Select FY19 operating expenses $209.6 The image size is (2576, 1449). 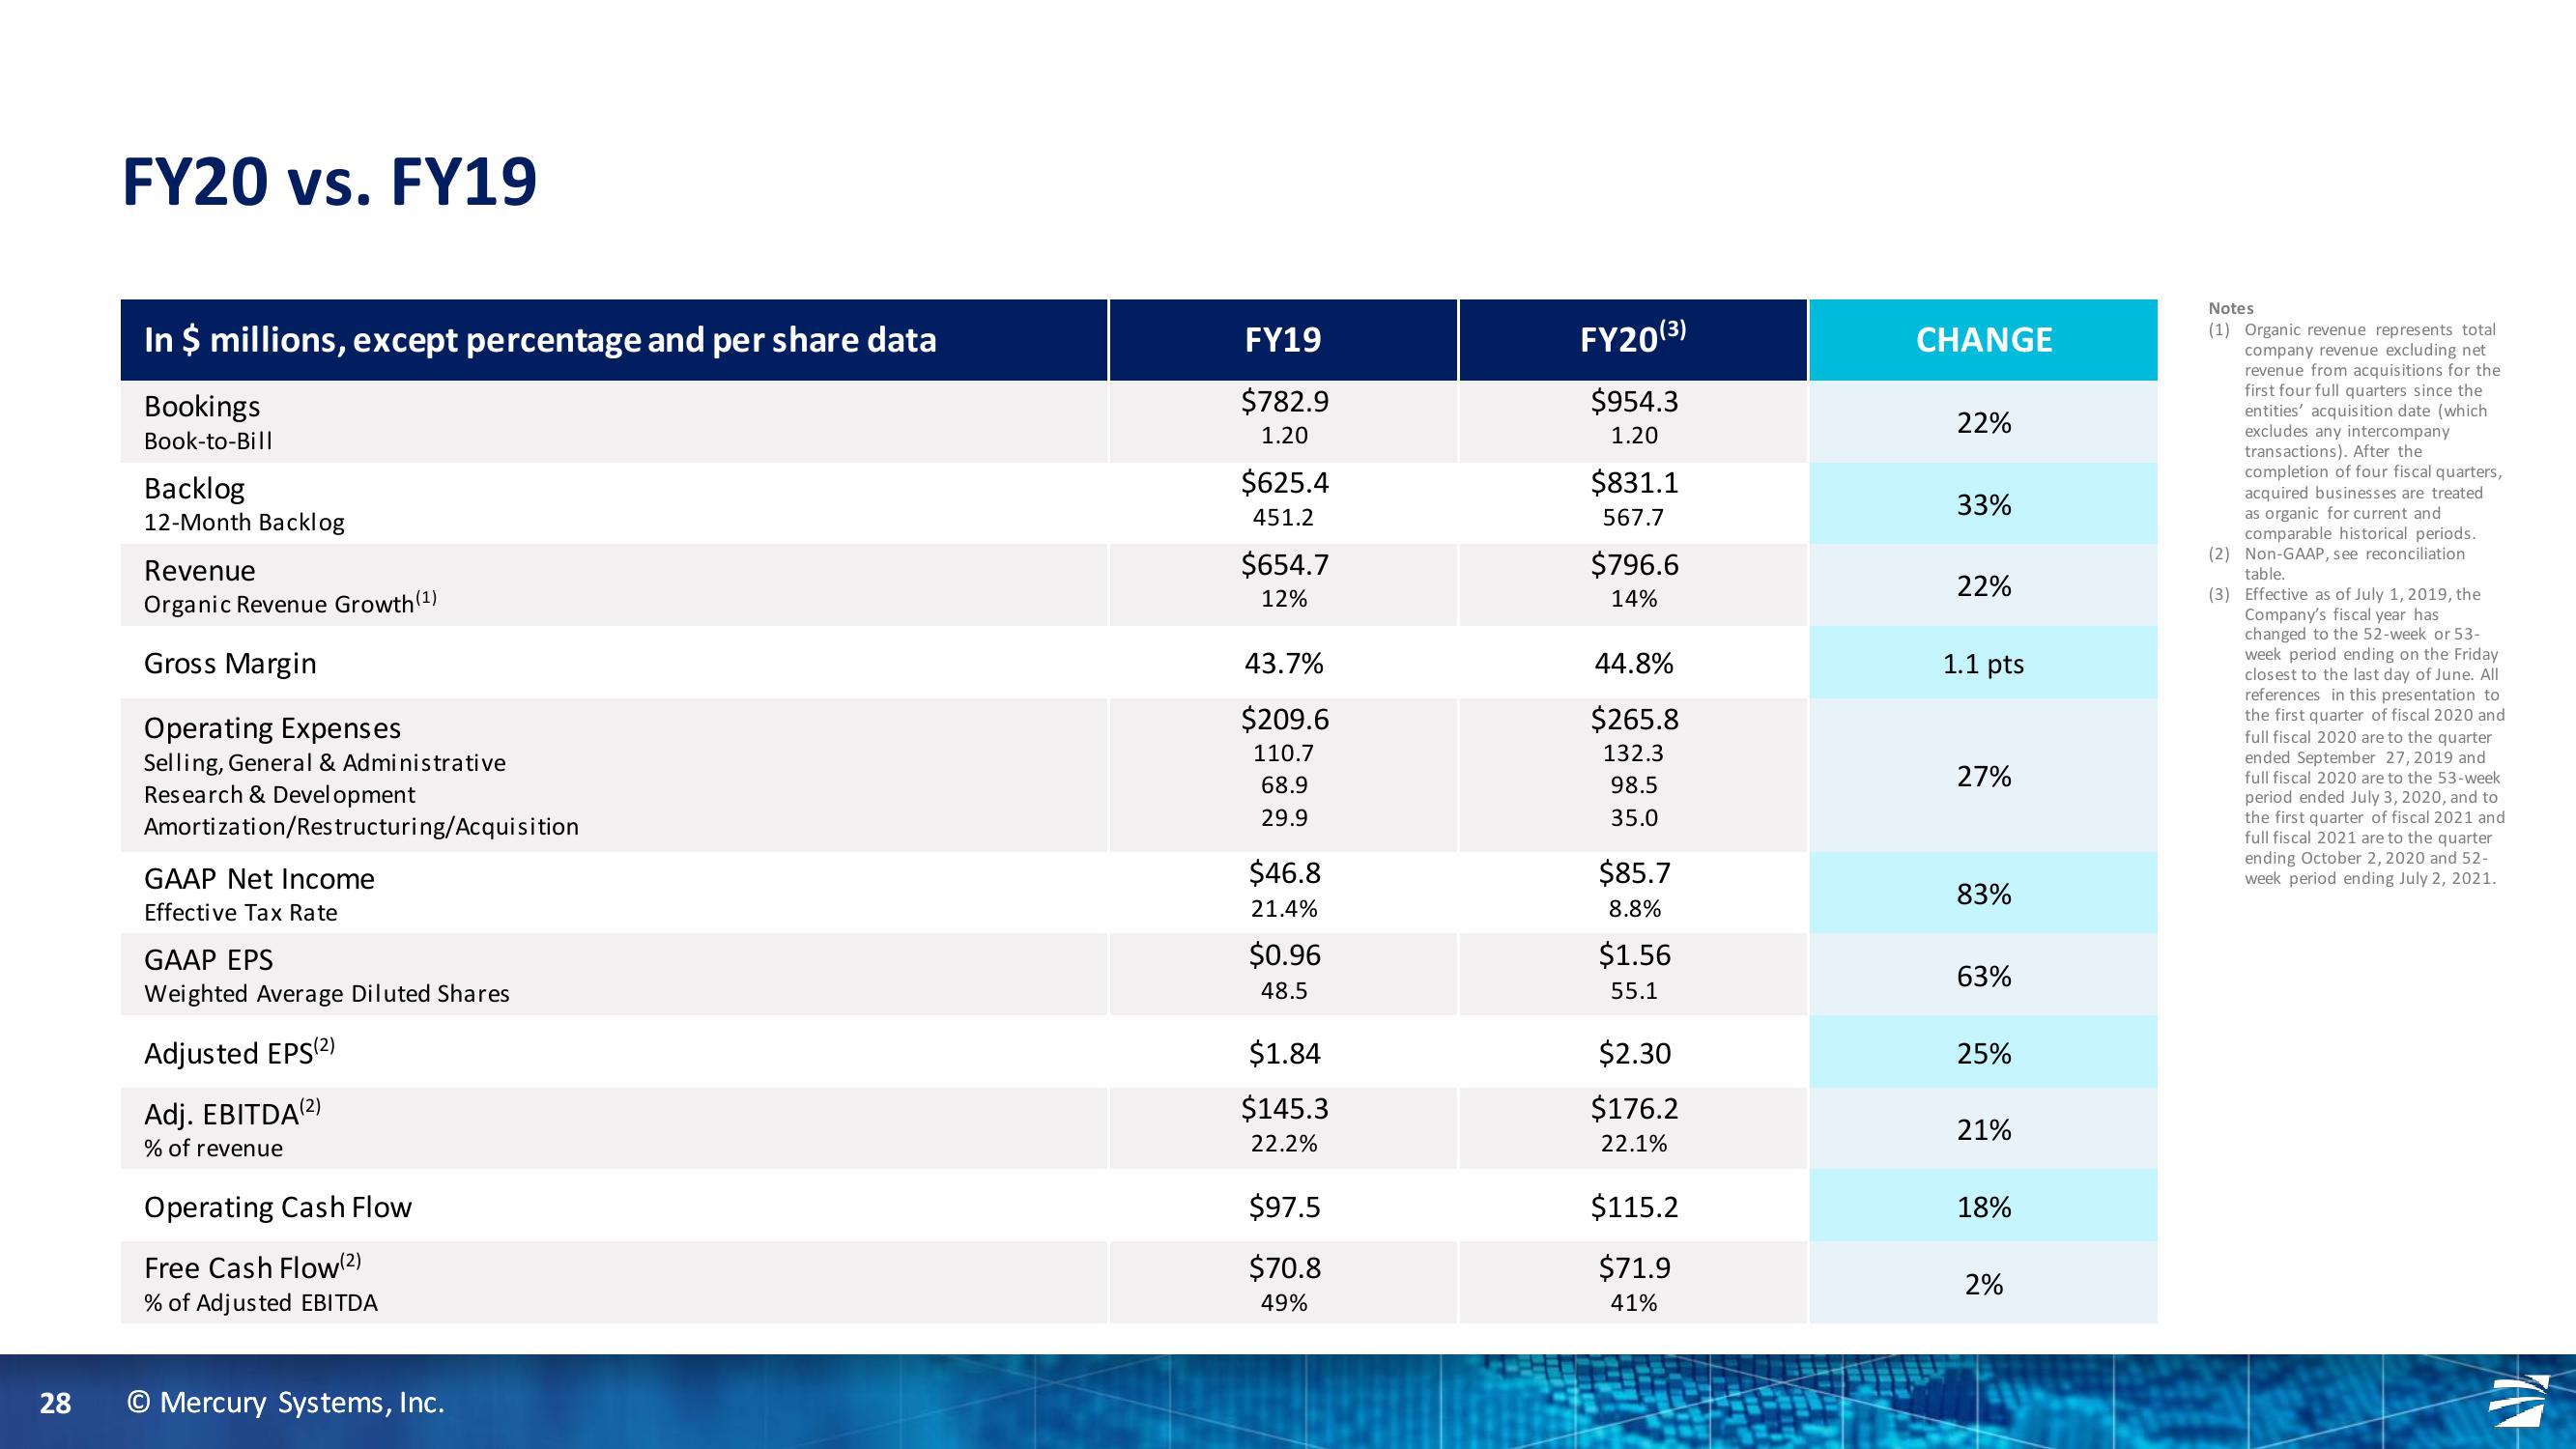click(x=1285, y=719)
